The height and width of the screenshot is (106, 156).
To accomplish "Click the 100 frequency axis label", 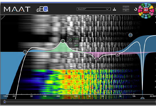I will click(x=45, y=96).
